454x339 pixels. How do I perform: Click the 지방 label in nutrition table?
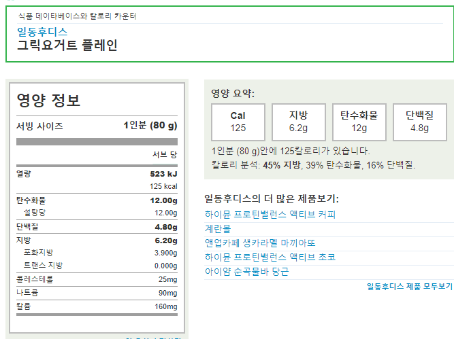tap(23, 240)
